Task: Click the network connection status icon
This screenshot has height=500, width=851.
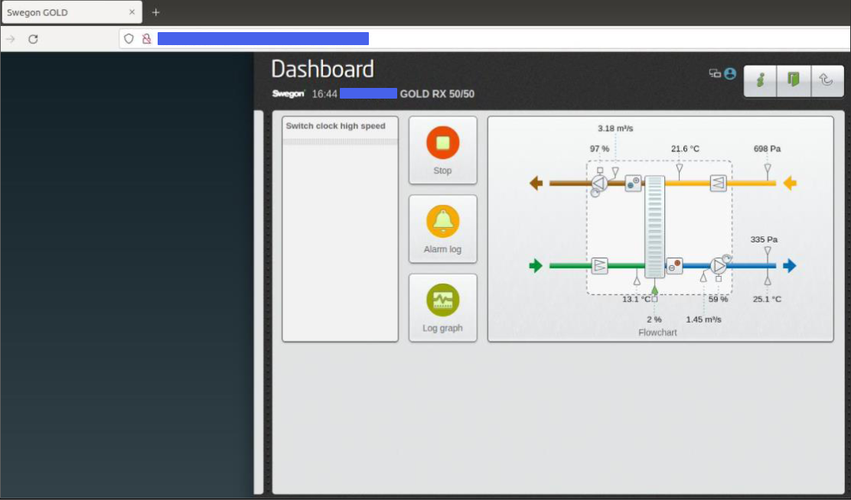Action: [x=715, y=74]
